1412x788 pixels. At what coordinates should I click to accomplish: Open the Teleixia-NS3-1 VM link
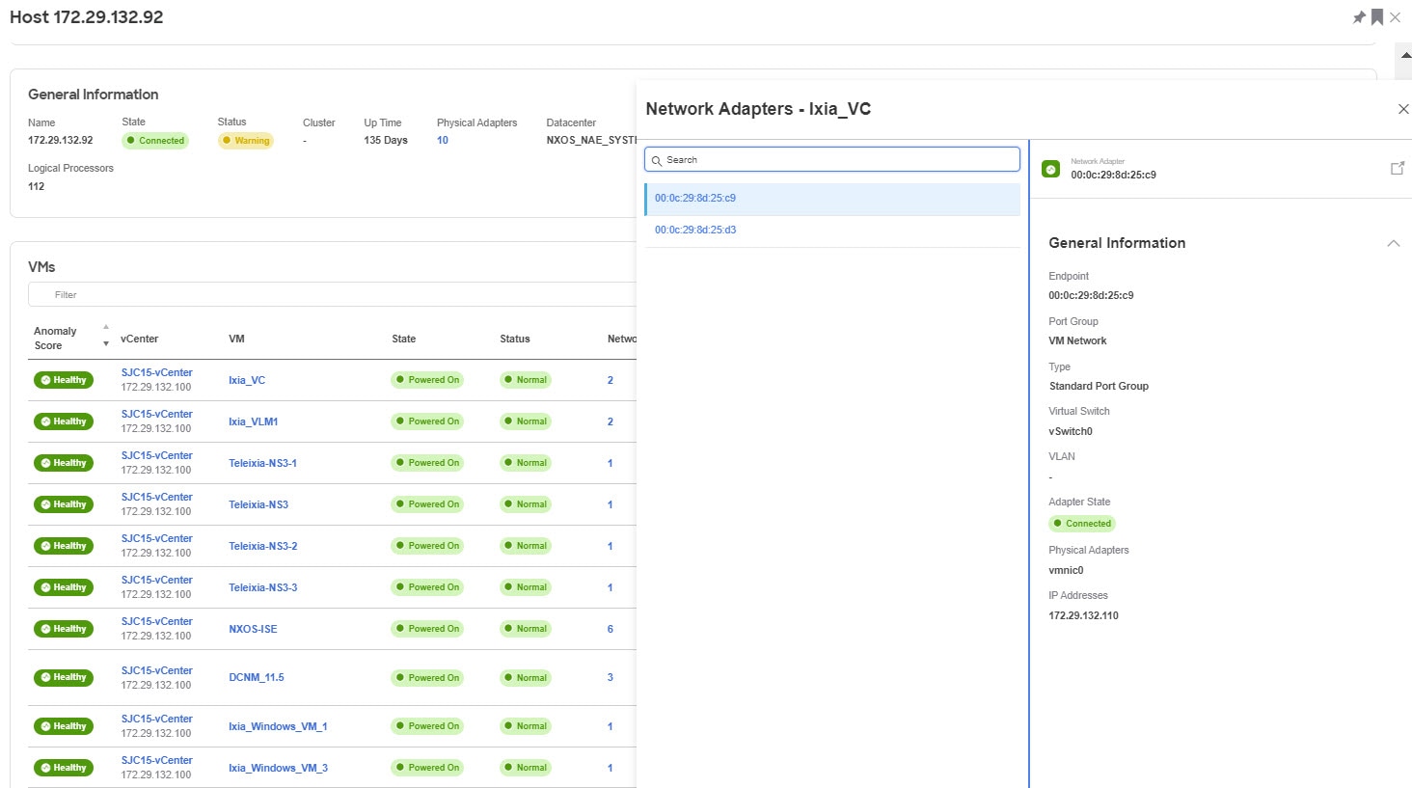[262, 463]
